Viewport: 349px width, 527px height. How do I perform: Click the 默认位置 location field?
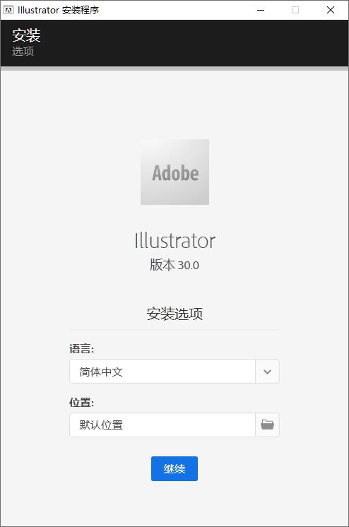[x=162, y=425]
